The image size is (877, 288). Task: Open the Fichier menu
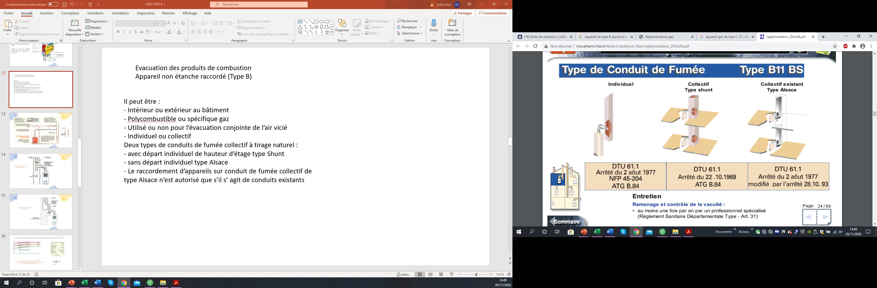coord(9,13)
